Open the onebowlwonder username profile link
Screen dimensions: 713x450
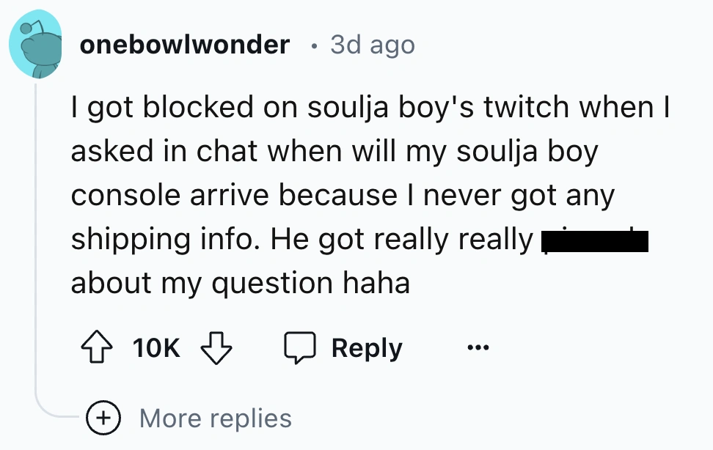click(184, 45)
